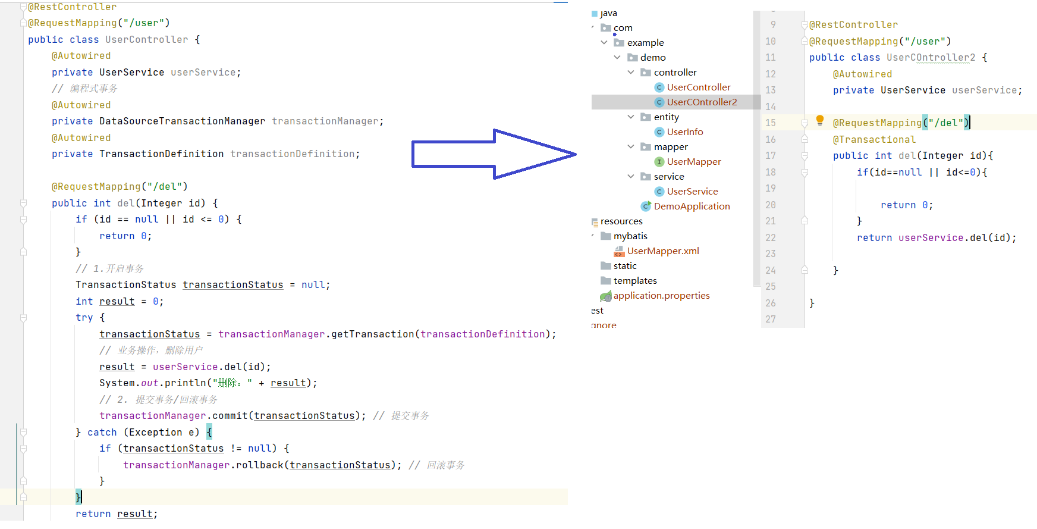Click the templates folder icon
1037x529 pixels.
606,281
